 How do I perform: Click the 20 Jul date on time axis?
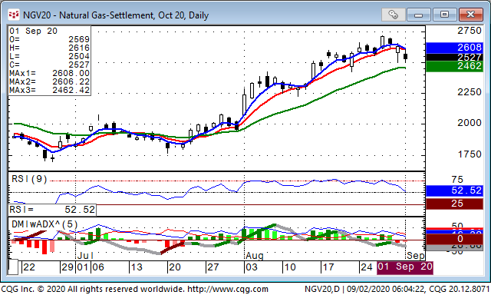pyautogui.click(x=174, y=267)
